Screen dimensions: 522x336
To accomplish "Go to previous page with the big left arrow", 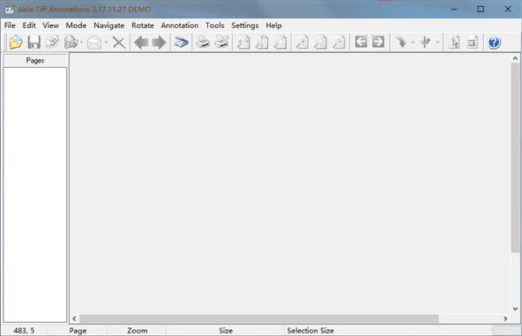I will tap(141, 43).
